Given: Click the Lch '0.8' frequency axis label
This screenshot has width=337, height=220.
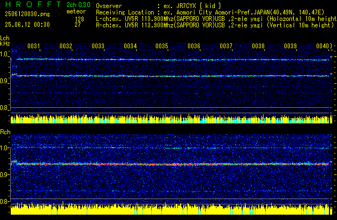Looking at the screenshot, I should pyautogui.click(x=4, y=108).
